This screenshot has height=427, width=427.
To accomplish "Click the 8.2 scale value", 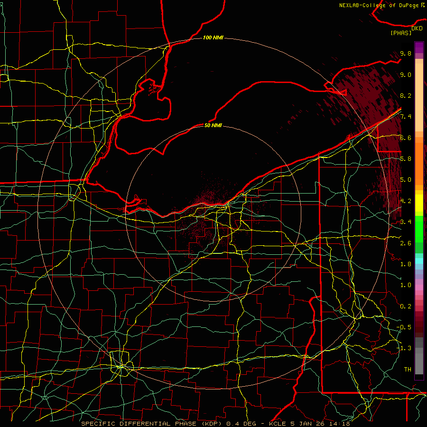I will tap(406, 95).
